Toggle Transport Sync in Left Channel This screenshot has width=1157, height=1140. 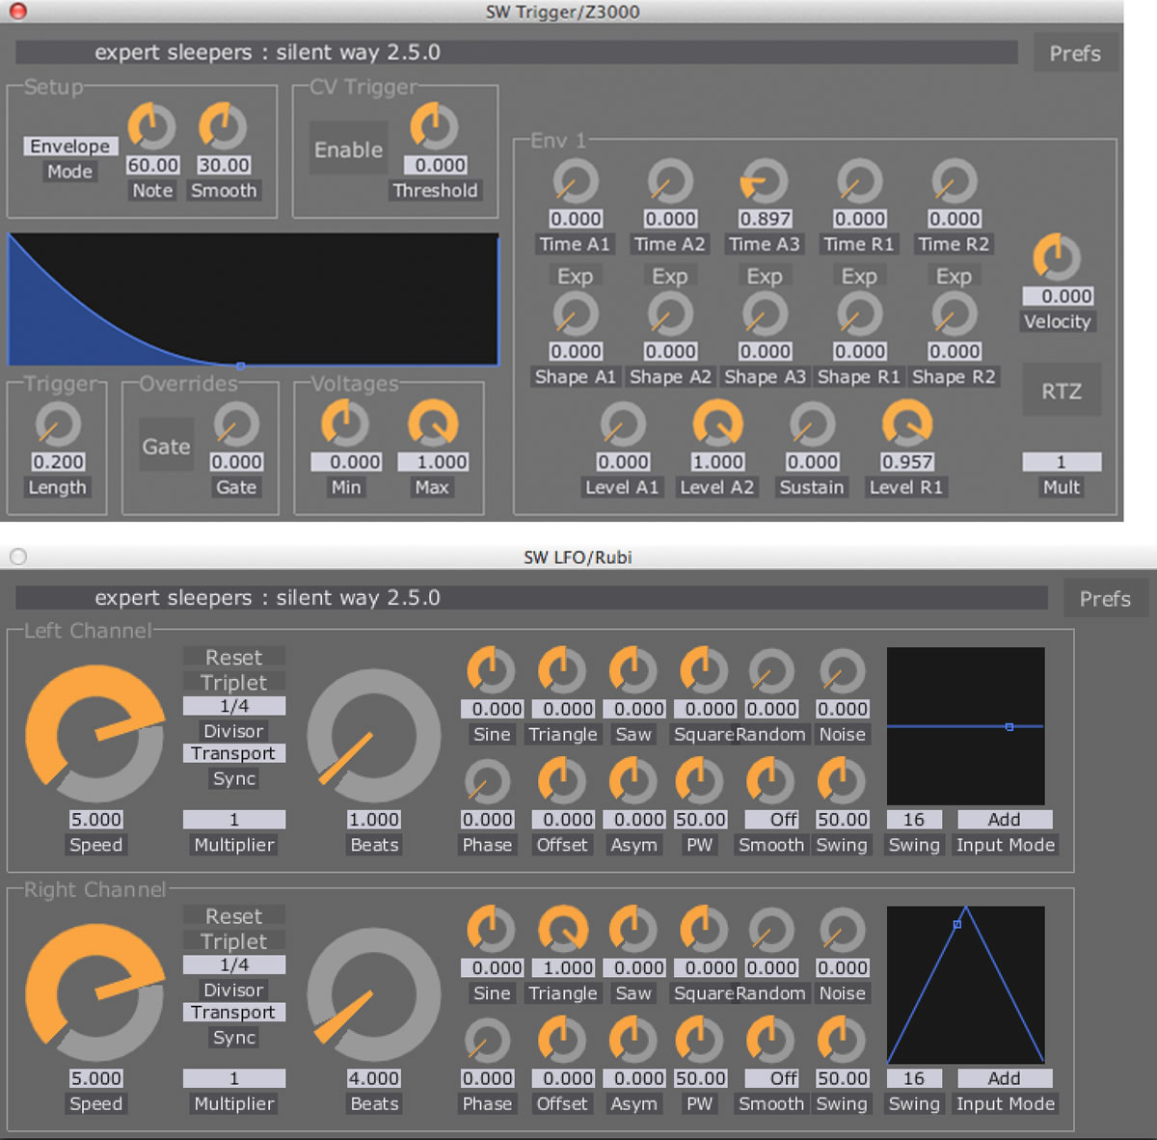pyautogui.click(x=233, y=753)
